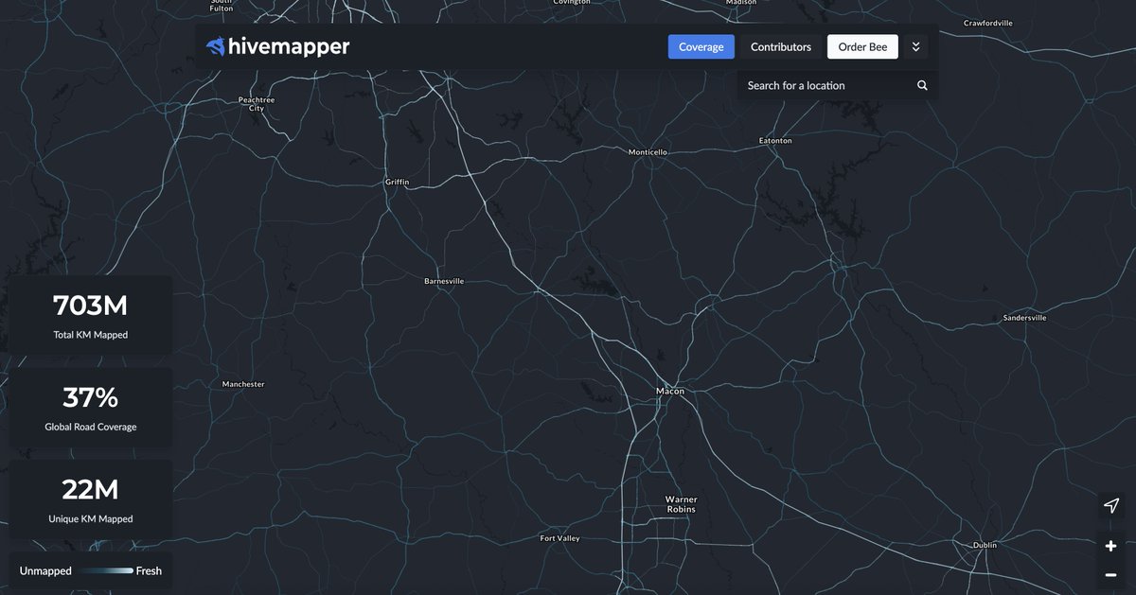Screen dimensions: 1136x595
Task: Zoom in with the plus icon
Action: (x=1111, y=546)
